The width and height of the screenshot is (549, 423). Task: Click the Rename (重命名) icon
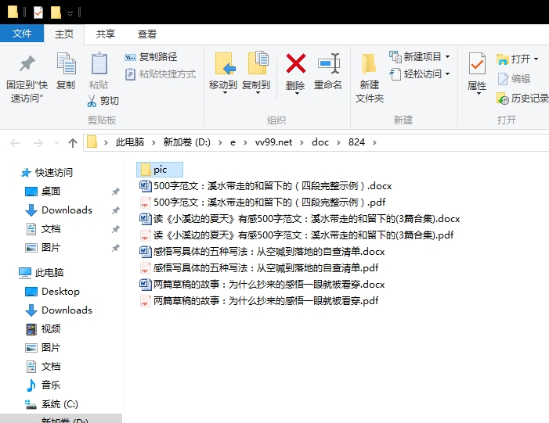tap(328, 63)
